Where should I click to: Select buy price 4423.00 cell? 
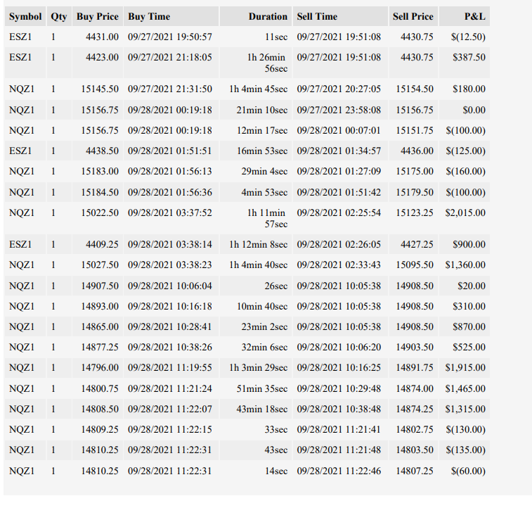[x=98, y=63]
